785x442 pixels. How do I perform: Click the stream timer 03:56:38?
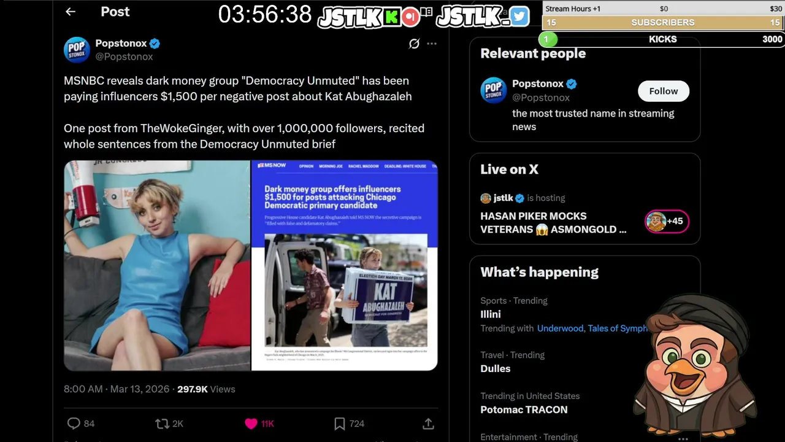(x=265, y=14)
